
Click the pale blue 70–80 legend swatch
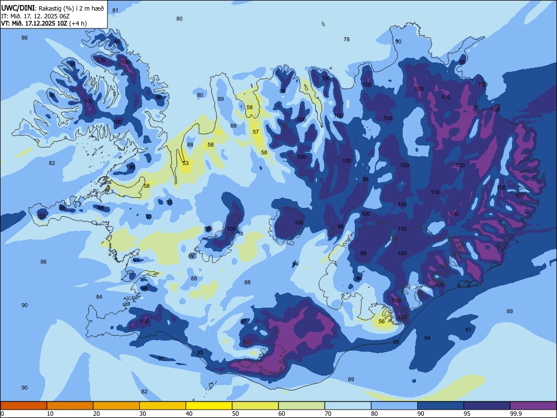(x=348, y=406)
